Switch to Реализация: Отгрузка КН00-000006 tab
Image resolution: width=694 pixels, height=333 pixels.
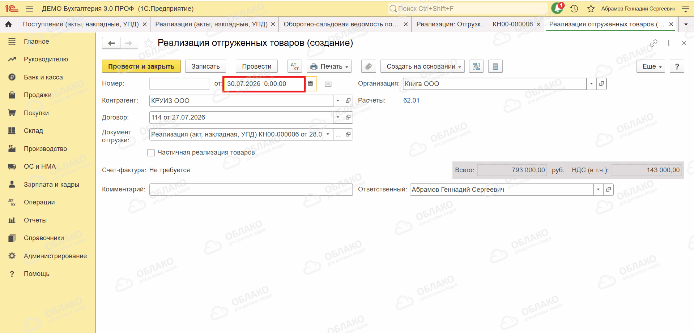tap(474, 24)
